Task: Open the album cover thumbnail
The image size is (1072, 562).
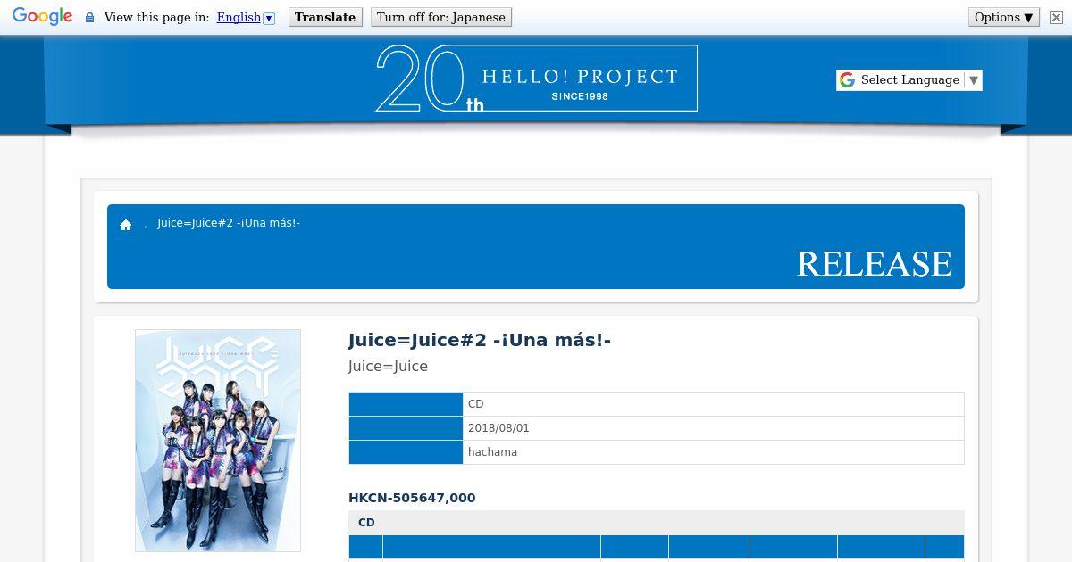Action: [218, 441]
